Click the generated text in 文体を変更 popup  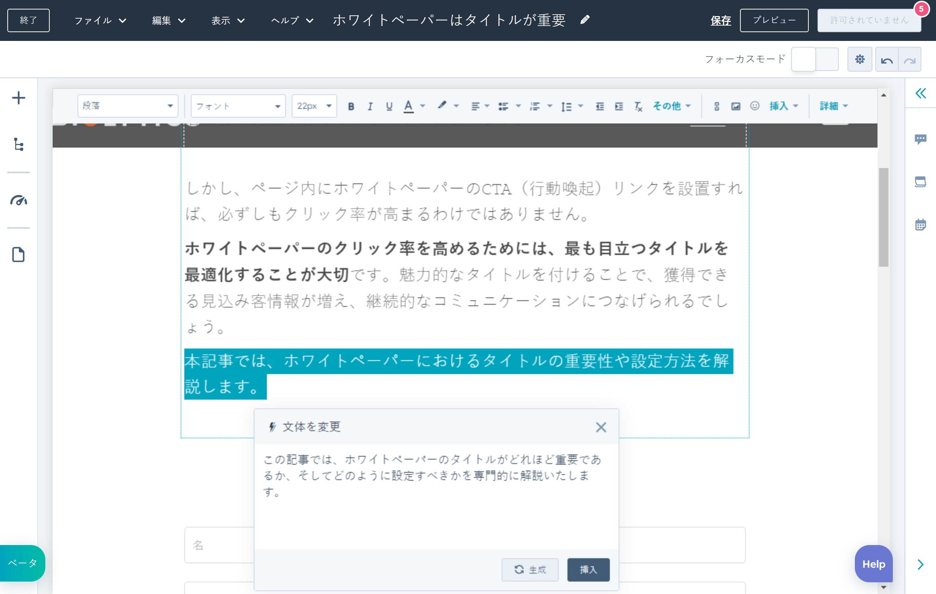(x=432, y=475)
